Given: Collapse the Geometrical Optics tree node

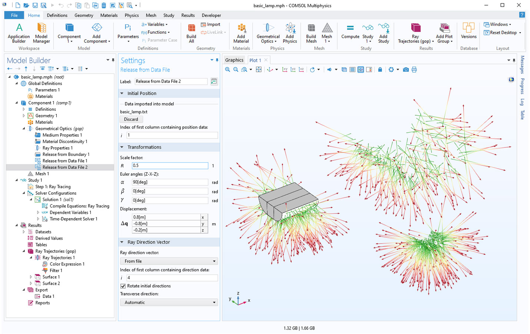Looking at the screenshot, I should click(24, 128).
